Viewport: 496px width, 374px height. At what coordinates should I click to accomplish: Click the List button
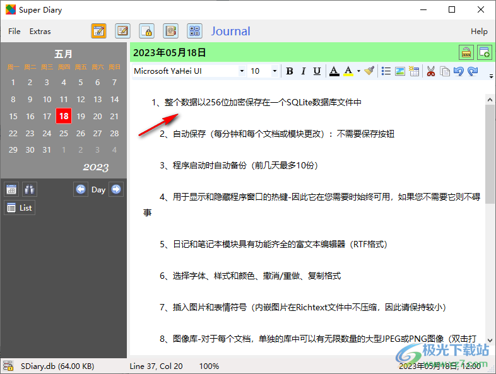pos(20,207)
